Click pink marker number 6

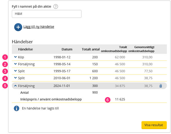click(x=108, y=100)
